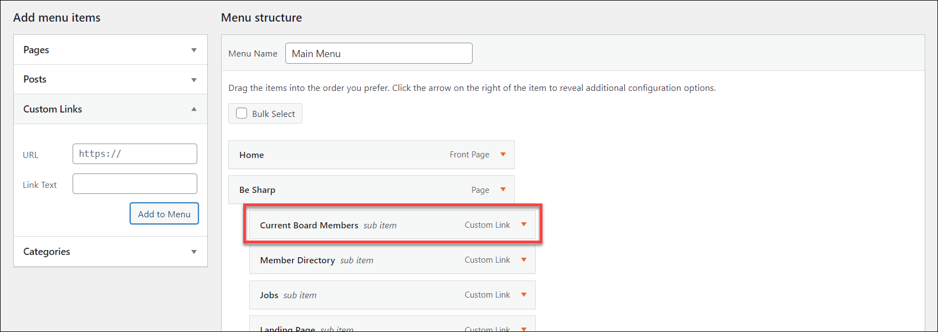Click the Menu Name text field
The image size is (938, 332).
tap(378, 54)
